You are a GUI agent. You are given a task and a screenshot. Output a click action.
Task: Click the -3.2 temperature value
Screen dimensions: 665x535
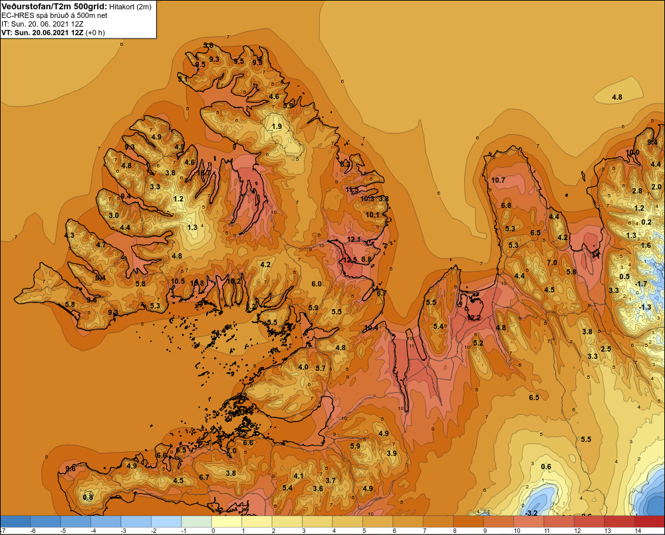click(531, 513)
